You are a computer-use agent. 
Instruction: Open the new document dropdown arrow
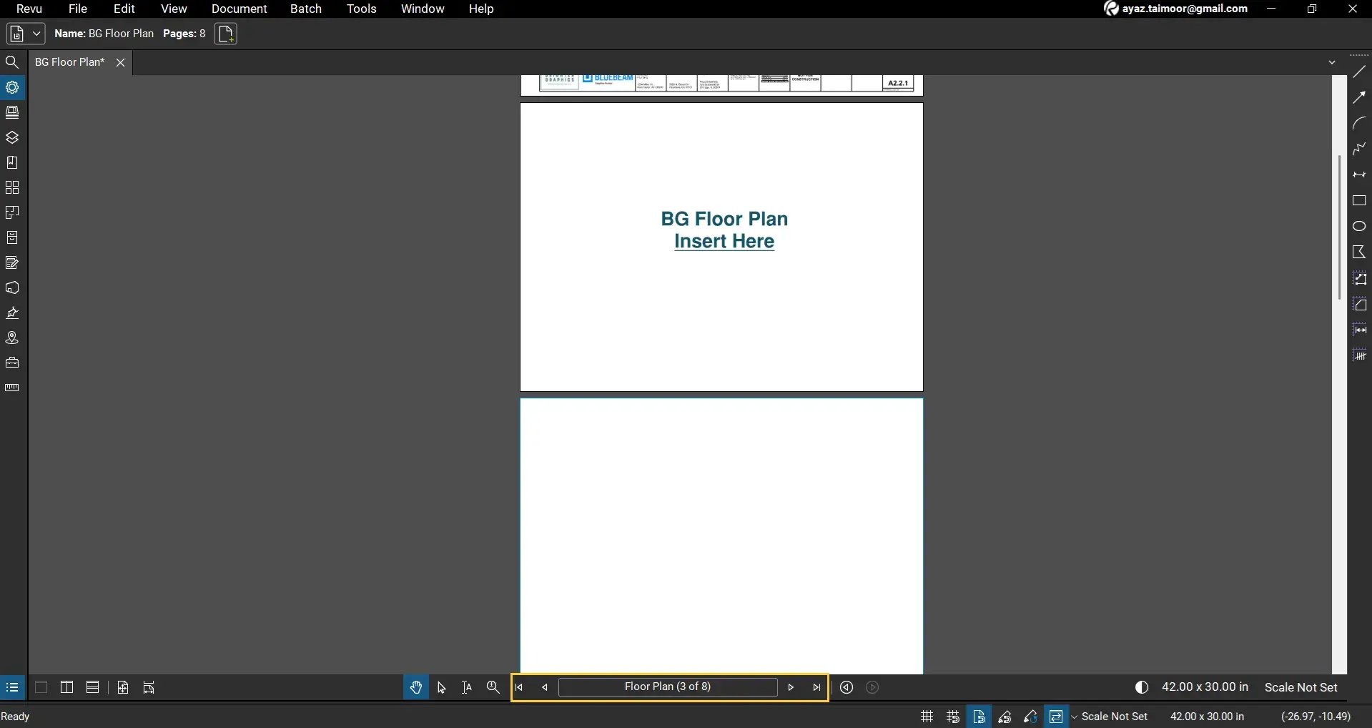point(35,33)
